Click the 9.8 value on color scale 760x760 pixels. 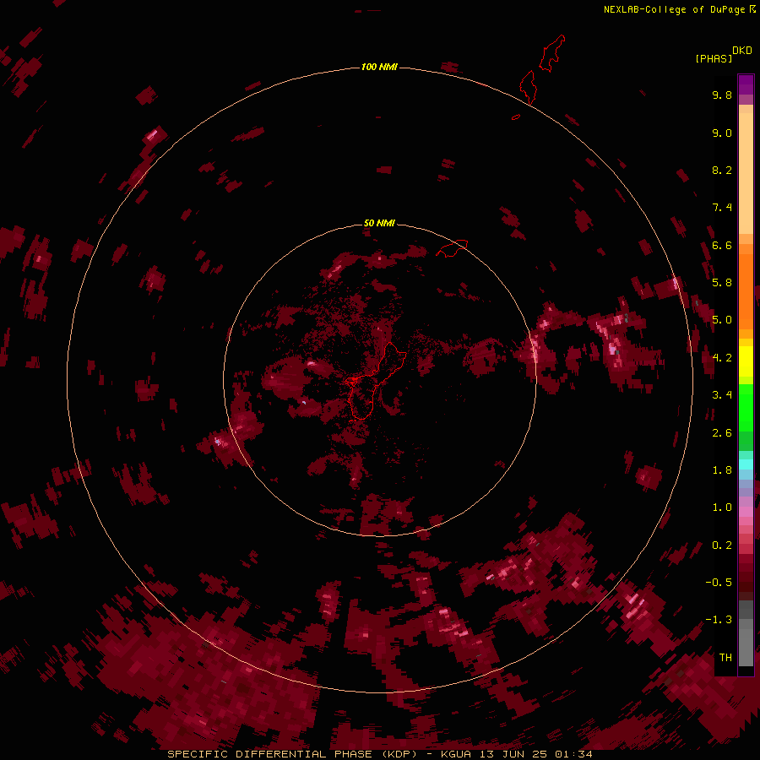[x=722, y=95]
